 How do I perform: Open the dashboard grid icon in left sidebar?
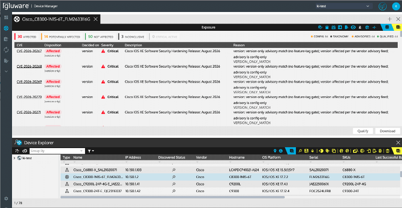(6, 18)
